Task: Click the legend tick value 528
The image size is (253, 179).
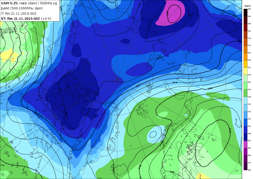Action: [249, 97]
